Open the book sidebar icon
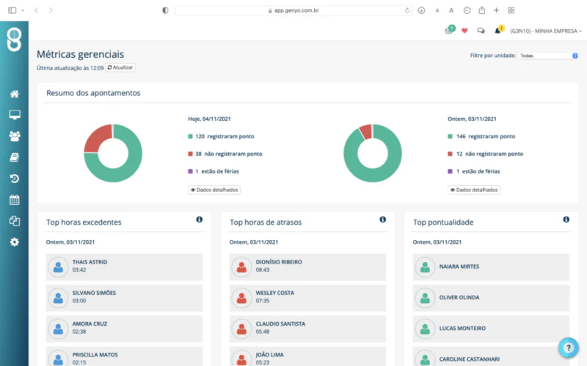The image size is (587, 366). (14, 157)
